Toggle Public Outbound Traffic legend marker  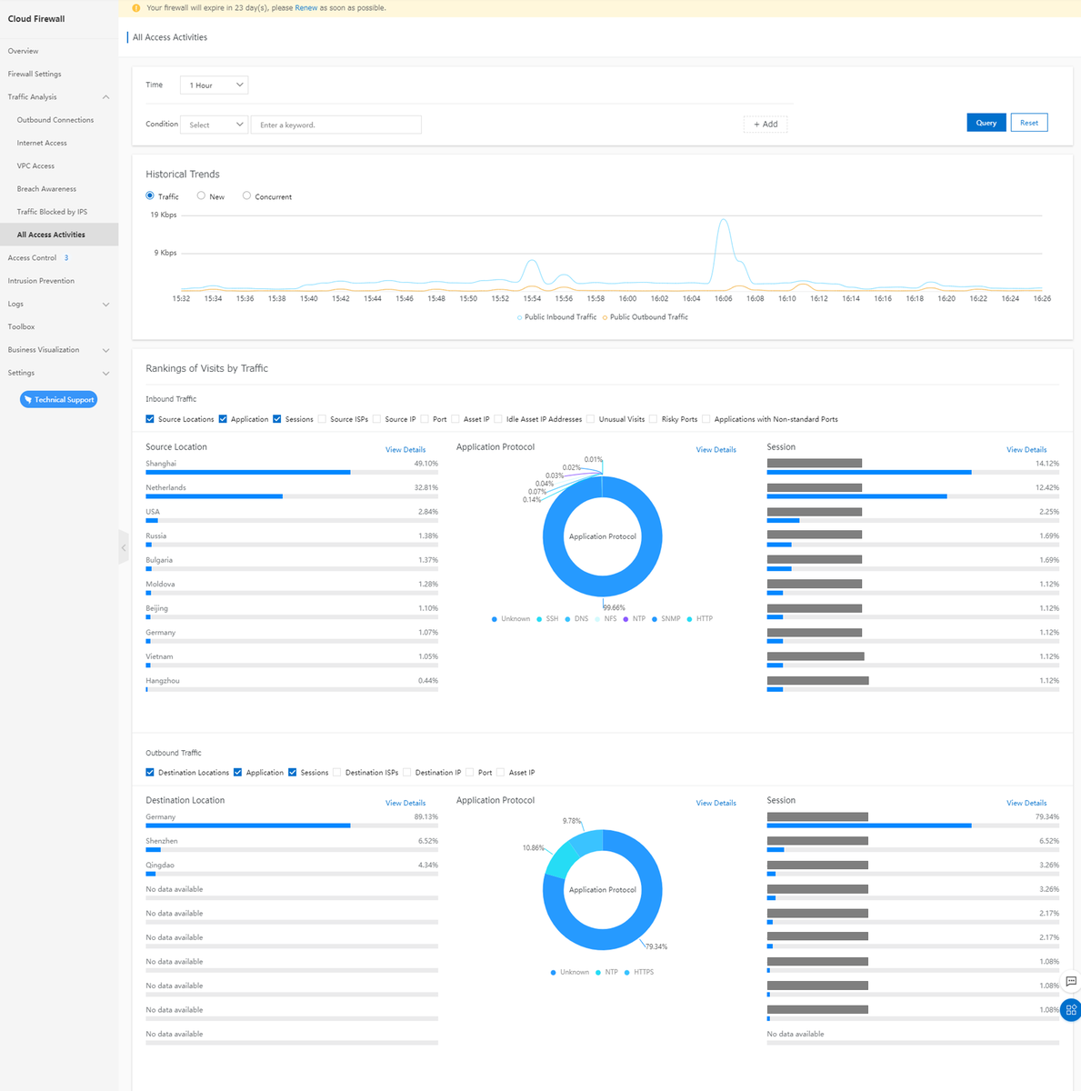tap(605, 317)
